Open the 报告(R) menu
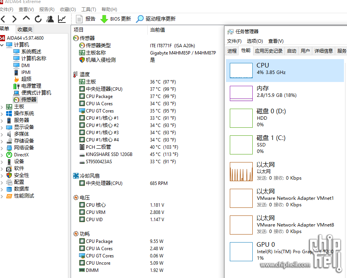The width and height of the screenshot is (347, 278). tap(47, 10)
